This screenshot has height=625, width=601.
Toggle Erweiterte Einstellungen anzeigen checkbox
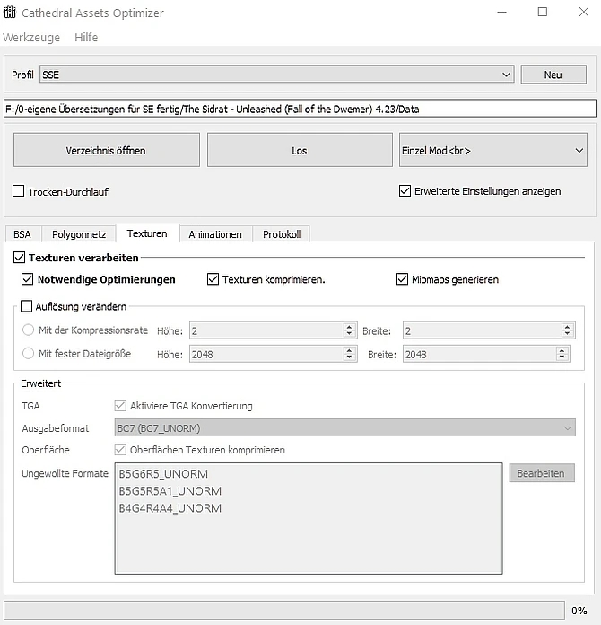pyautogui.click(x=405, y=191)
